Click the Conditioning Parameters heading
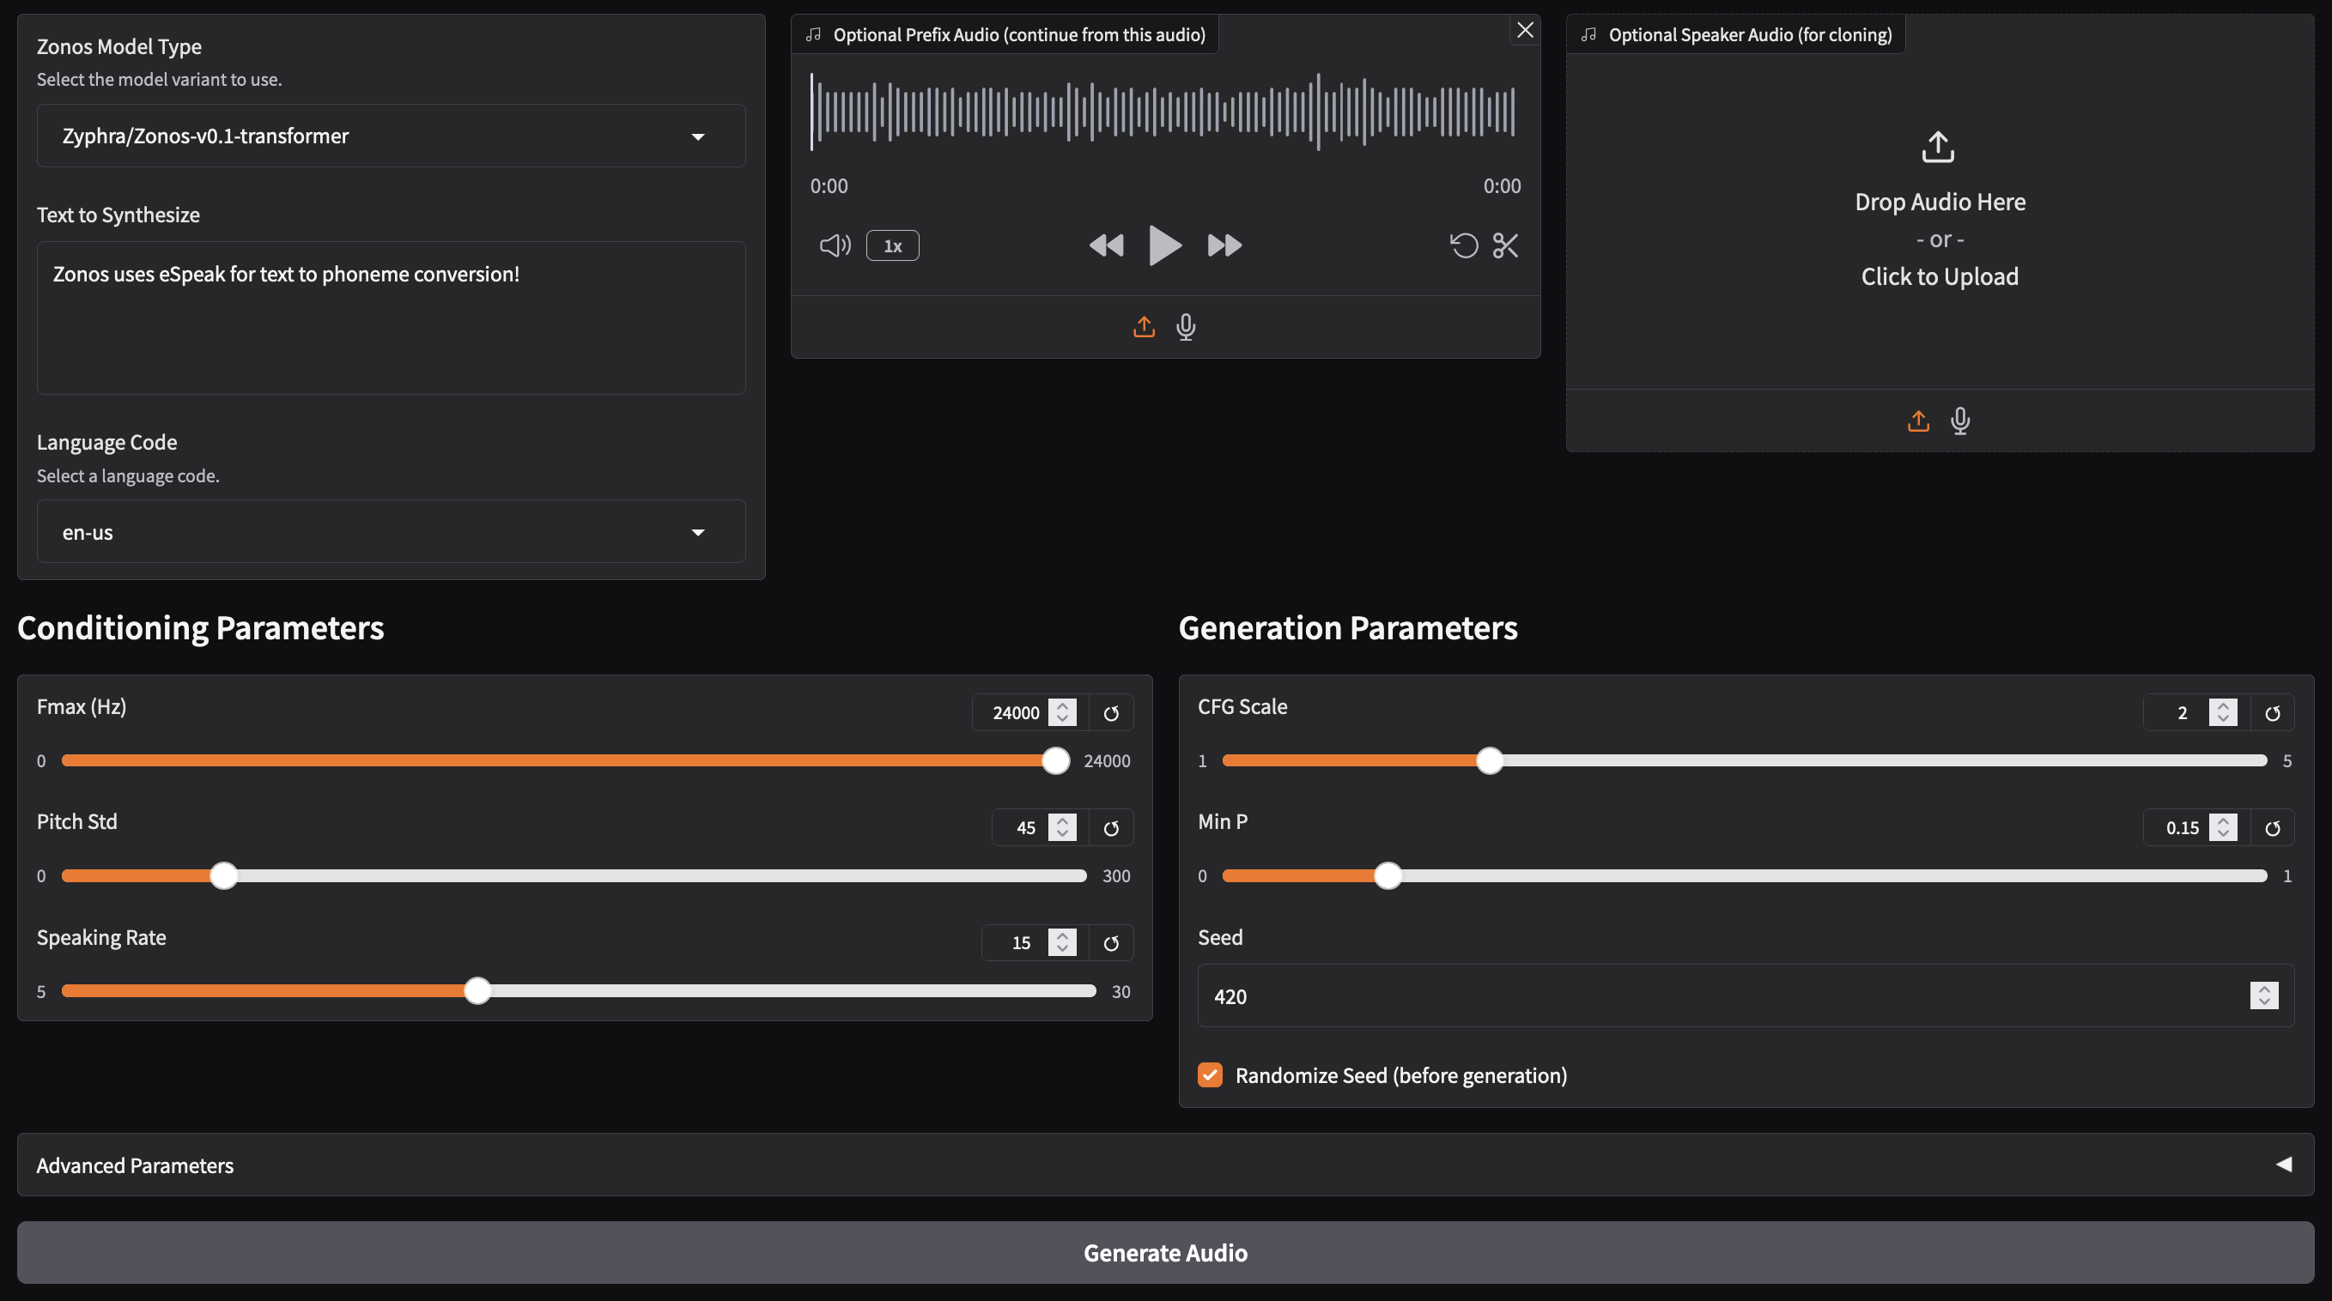This screenshot has height=1301, width=2332. coord(201,628)
